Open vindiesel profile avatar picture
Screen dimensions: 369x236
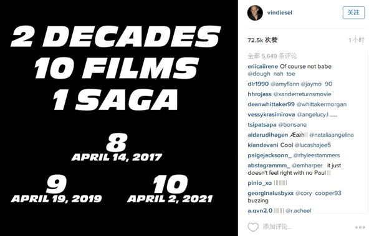pos(255,12)
